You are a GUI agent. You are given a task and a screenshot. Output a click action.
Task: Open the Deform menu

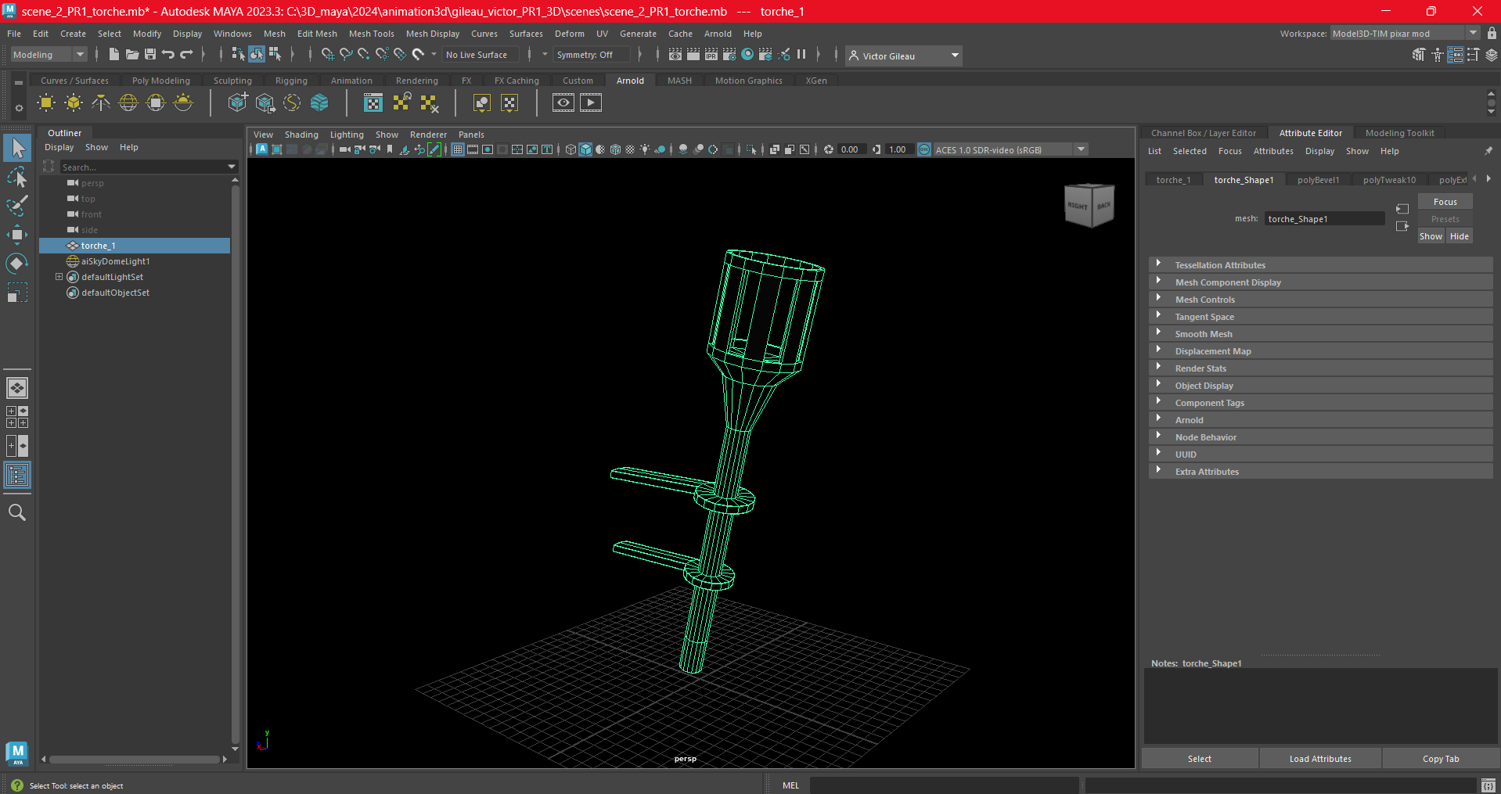coord(569,34)
